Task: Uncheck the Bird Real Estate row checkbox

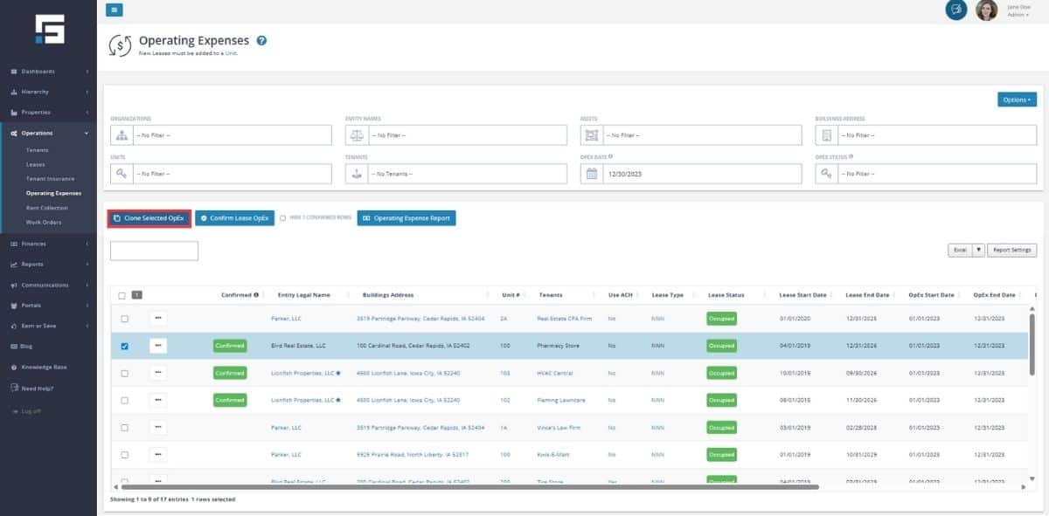Action: [124, 346]
